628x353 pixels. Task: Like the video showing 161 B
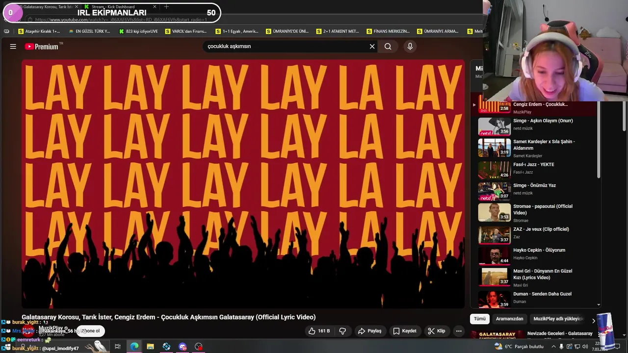319,331
